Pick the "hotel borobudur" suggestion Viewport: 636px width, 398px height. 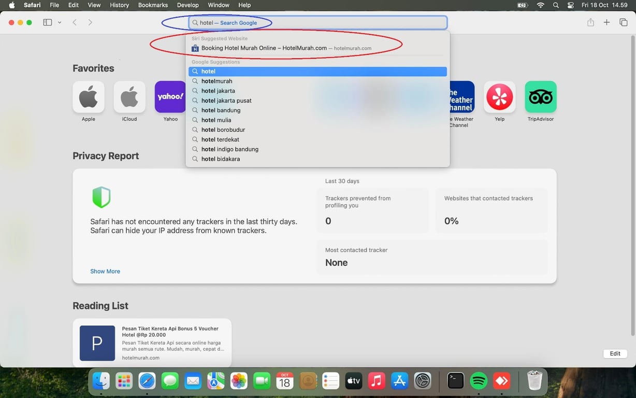pos(317,130)
